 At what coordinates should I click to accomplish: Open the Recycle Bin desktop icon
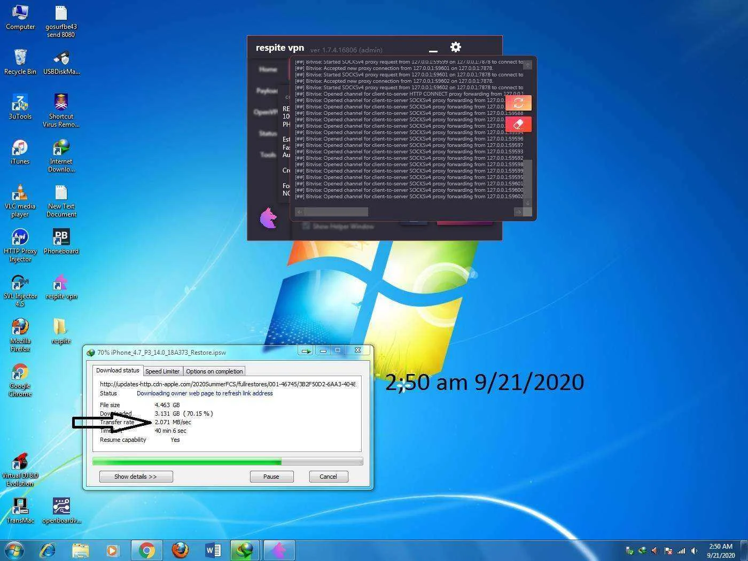pos(20,62)
